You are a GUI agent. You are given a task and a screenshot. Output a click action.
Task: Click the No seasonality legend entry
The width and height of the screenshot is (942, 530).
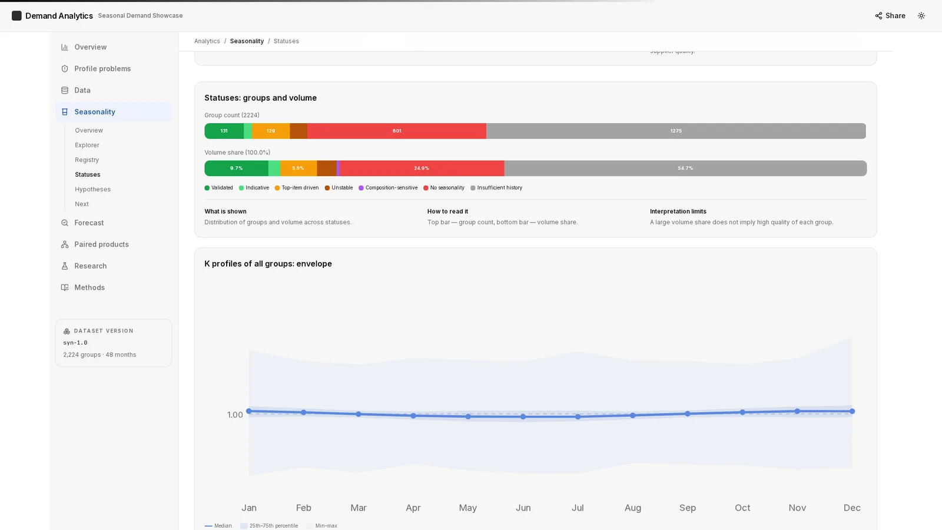point(444,188)
